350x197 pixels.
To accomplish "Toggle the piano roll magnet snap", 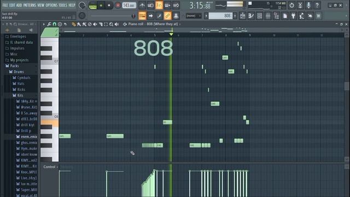I will (x=55, y=24).
